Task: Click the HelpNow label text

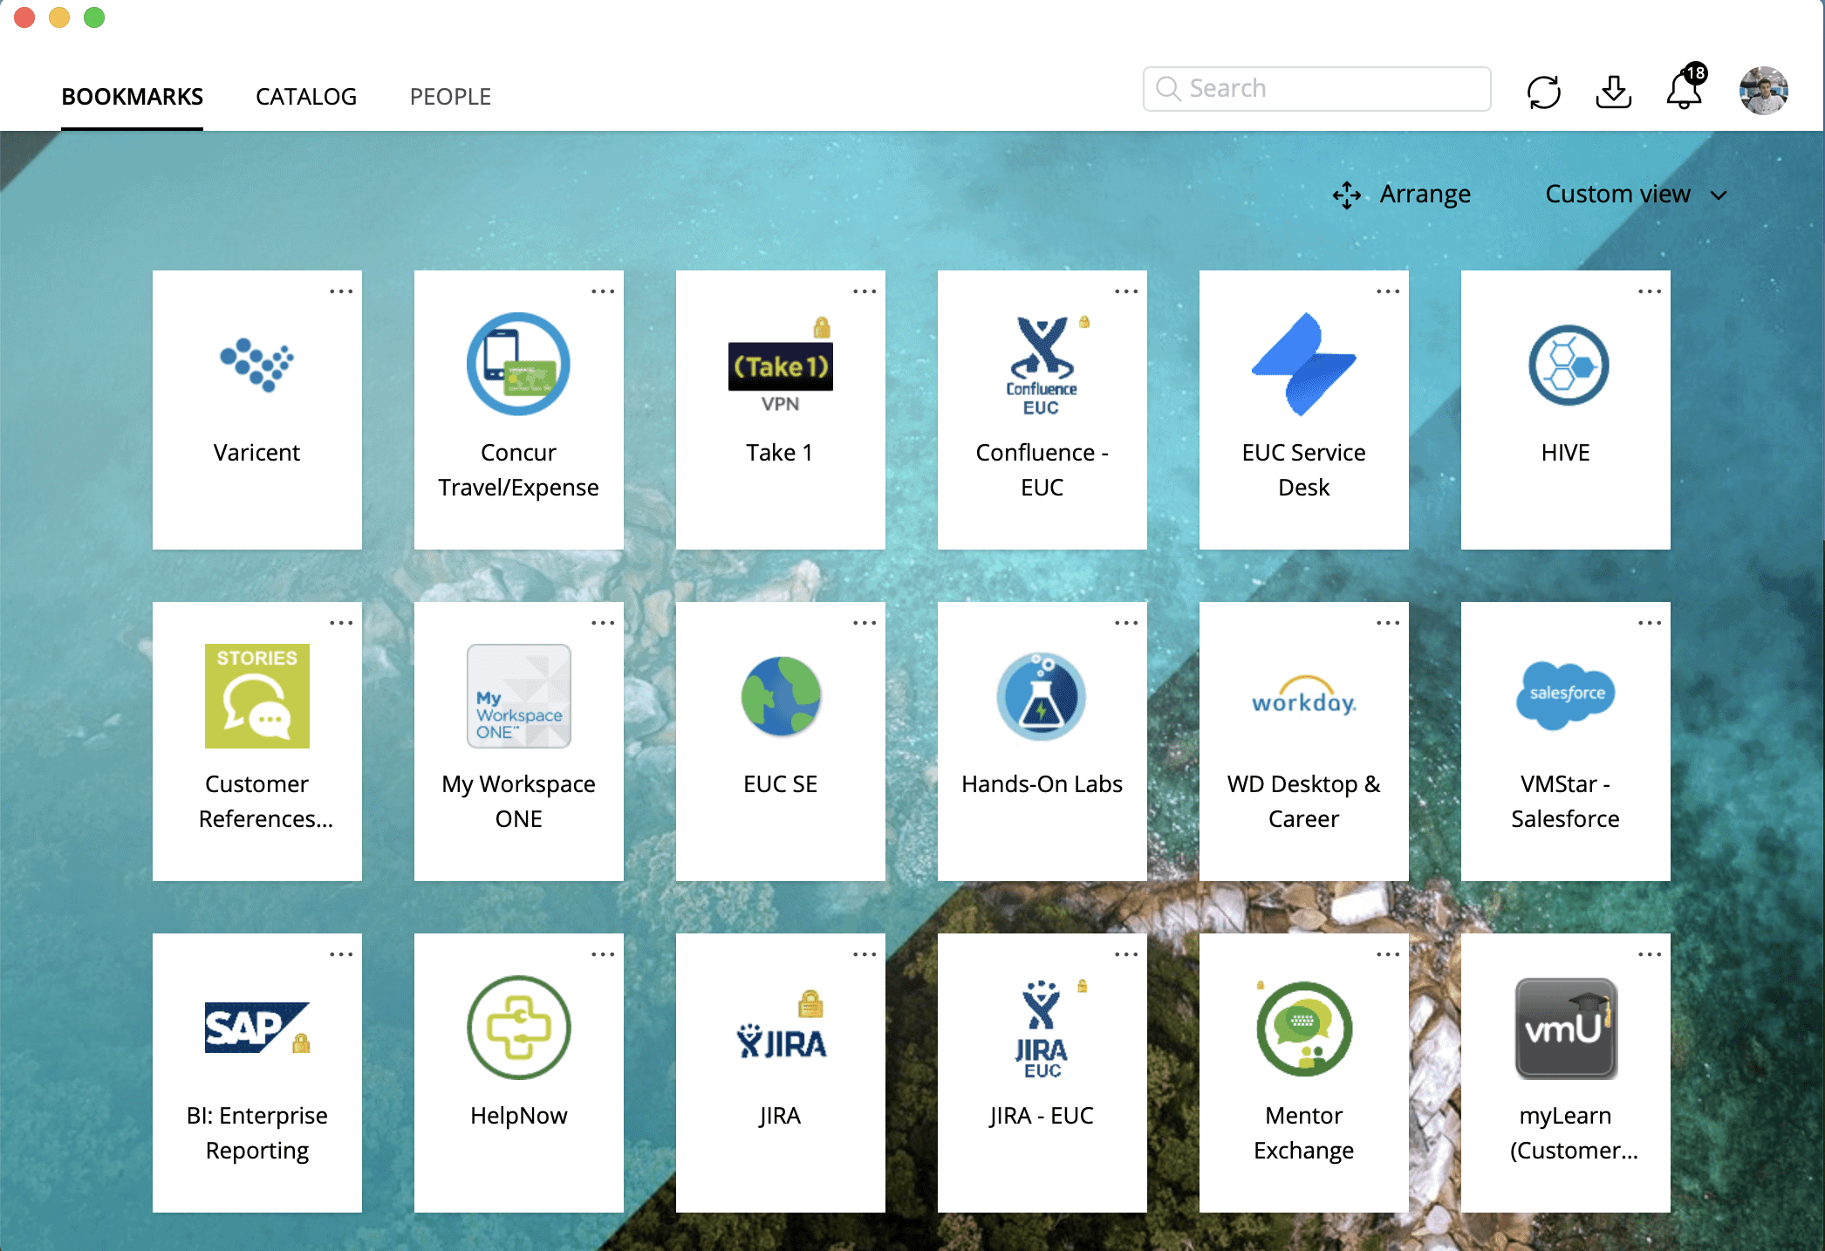Action: tap(518, 1115)
